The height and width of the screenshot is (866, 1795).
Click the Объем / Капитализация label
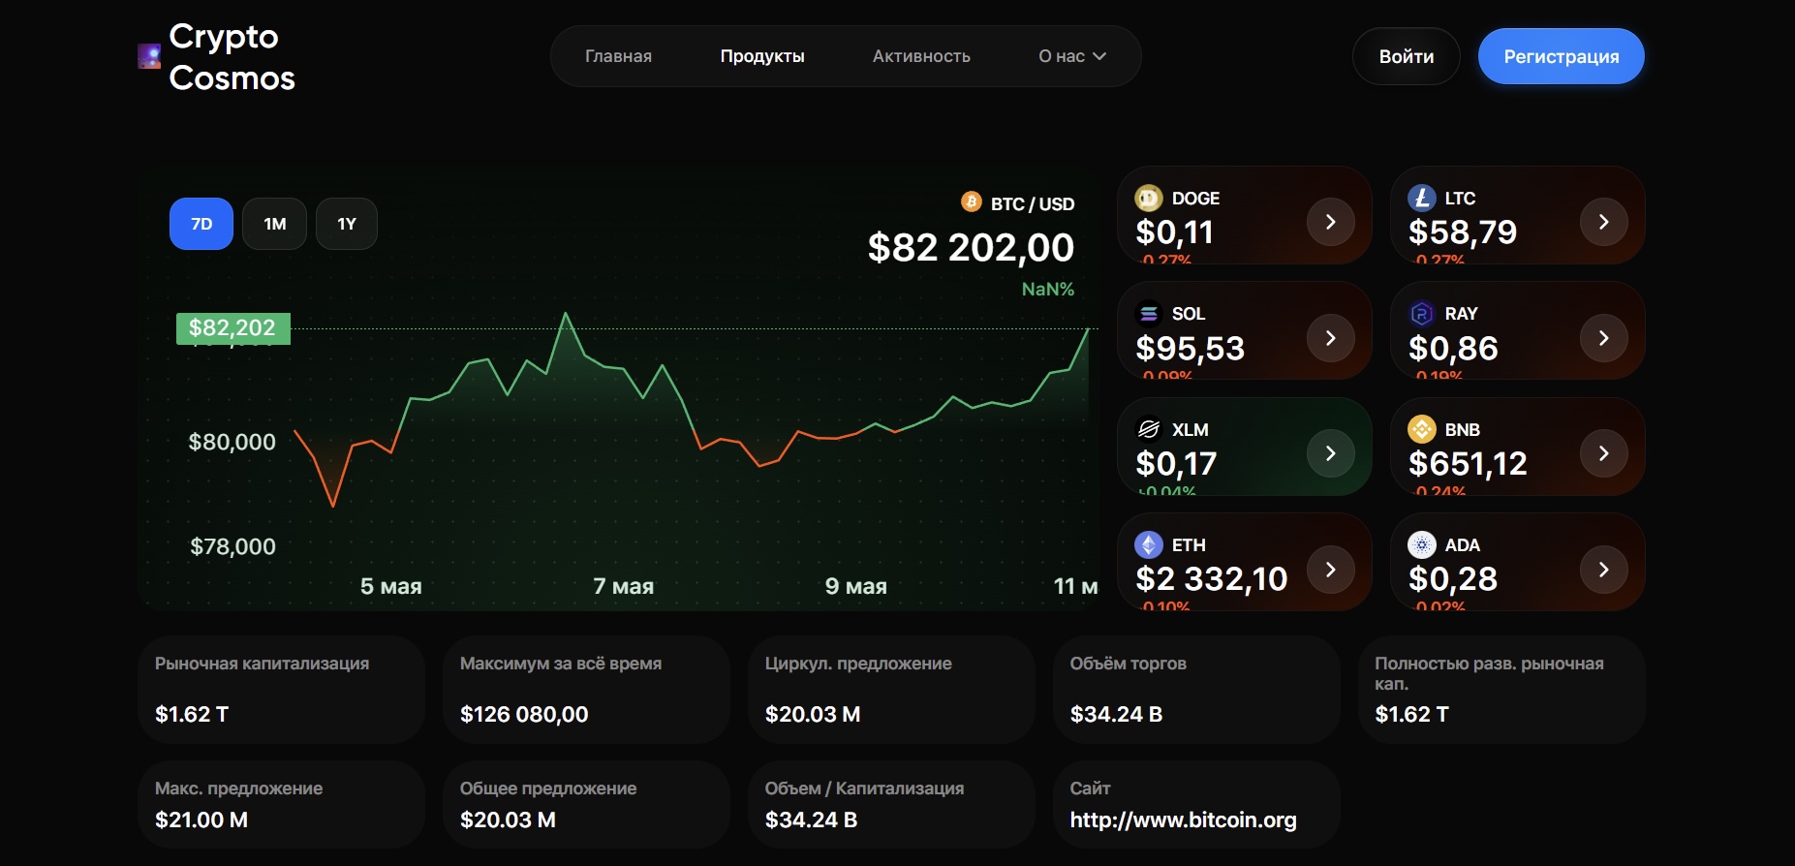point(864,789)
